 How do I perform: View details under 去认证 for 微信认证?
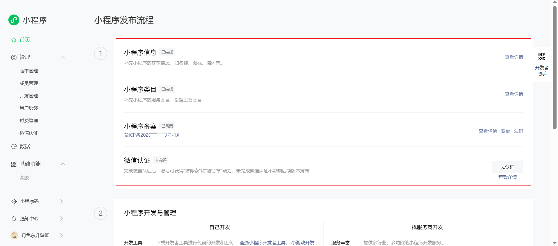click(x=507, y=177)
